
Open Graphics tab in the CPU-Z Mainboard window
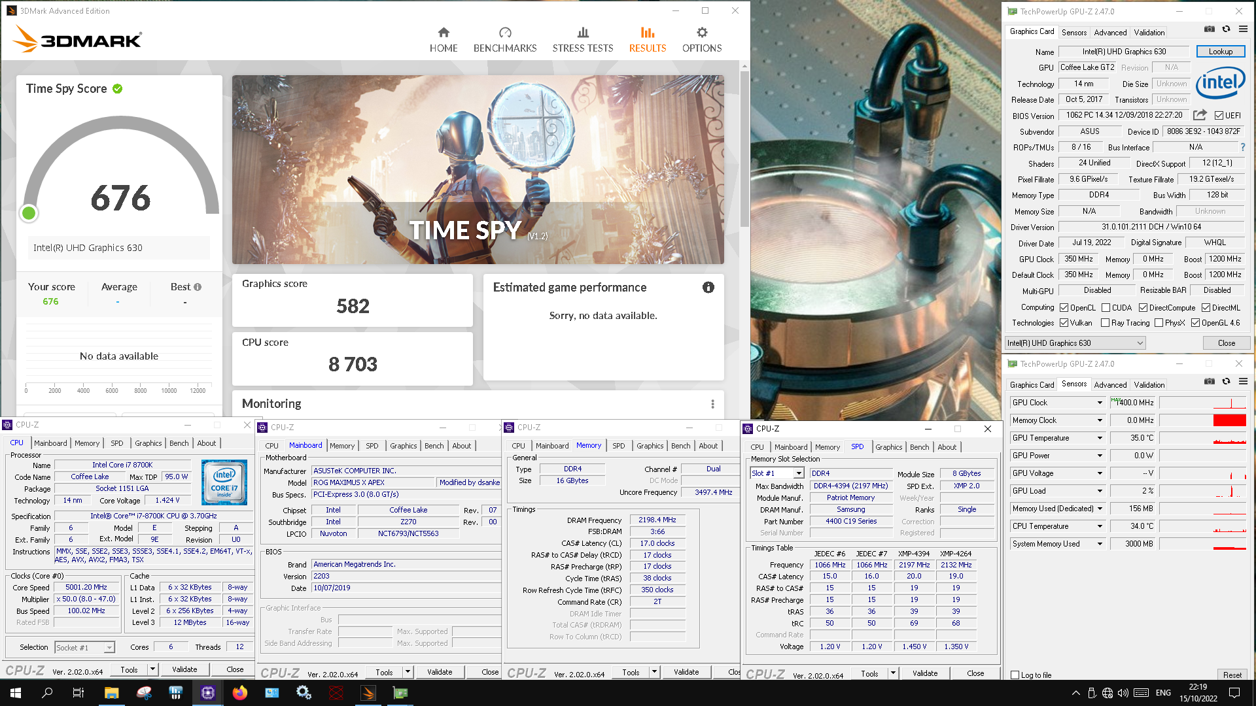click(x=403, y=446)
